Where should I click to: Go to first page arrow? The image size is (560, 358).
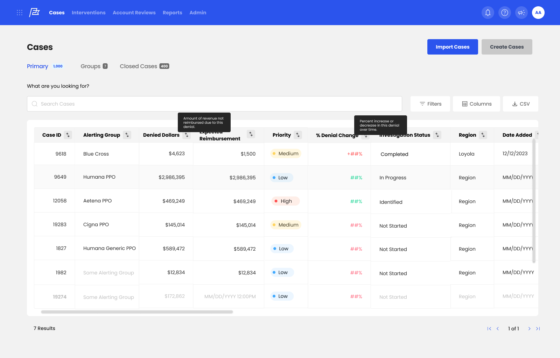tap(489, 329)
